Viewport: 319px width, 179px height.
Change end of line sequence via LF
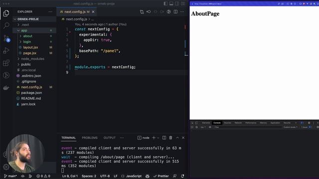[115, 176]
